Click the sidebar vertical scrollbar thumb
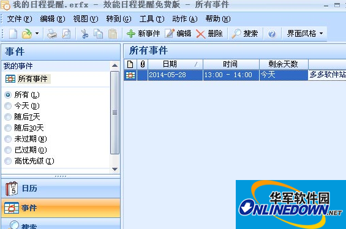This screenshot has width=346, height=229. (x=115, y=112)
